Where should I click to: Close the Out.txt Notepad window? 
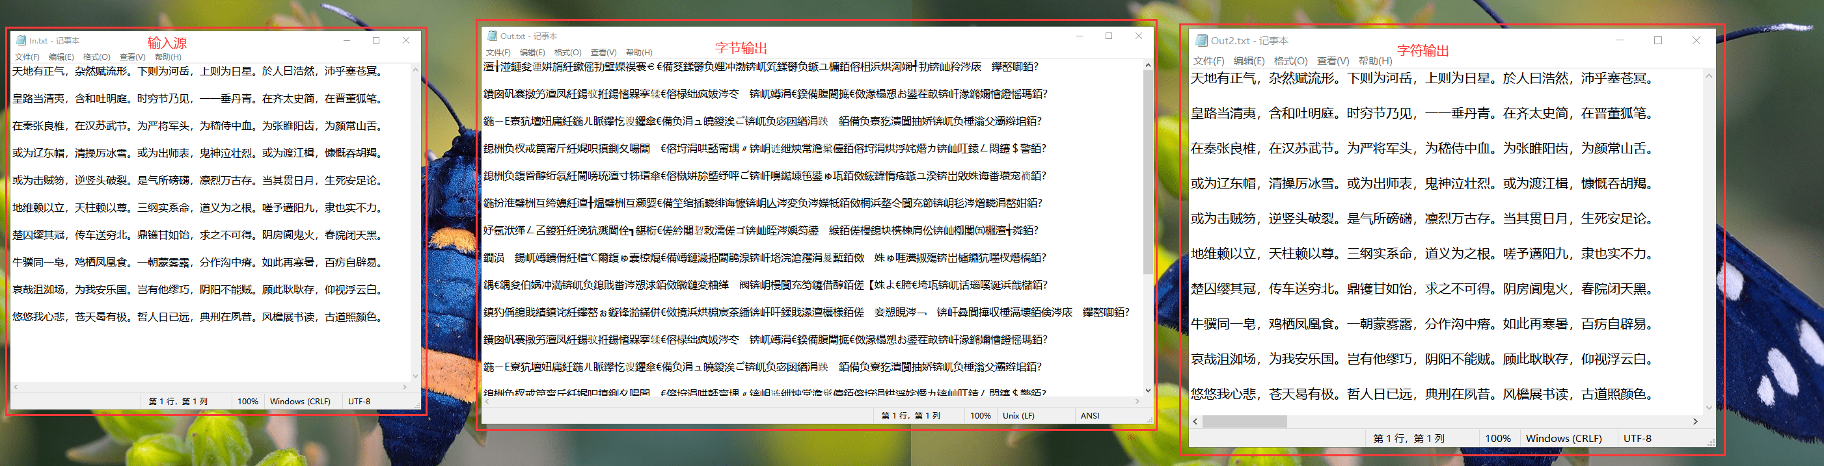point(1139,35)
